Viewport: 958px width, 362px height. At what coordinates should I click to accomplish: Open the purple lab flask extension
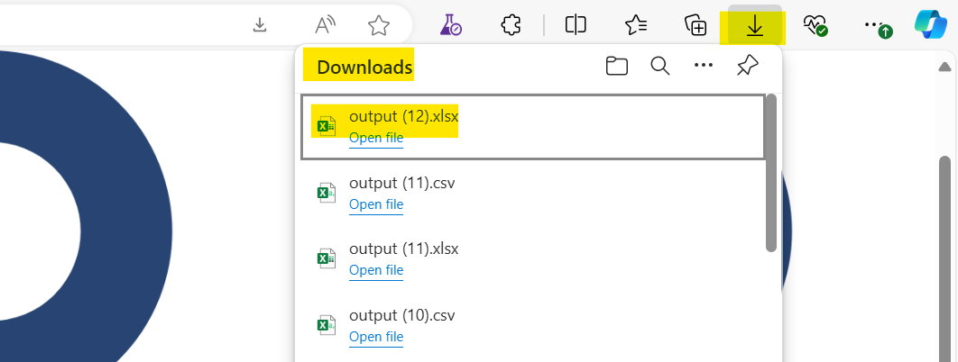450,25
